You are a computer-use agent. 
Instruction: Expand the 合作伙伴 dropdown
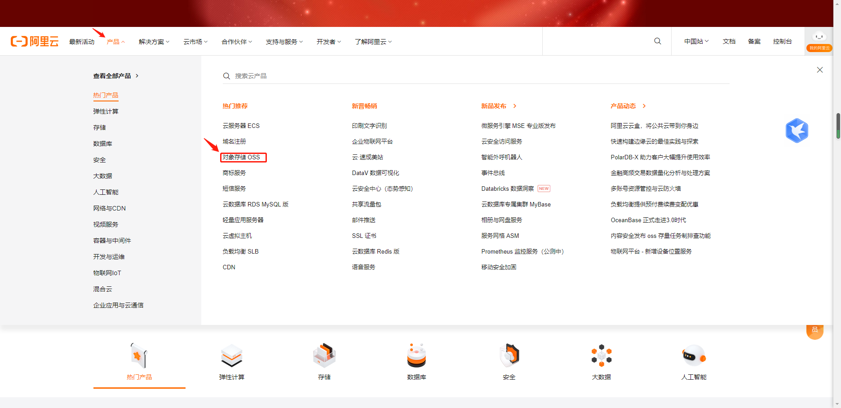237,42
